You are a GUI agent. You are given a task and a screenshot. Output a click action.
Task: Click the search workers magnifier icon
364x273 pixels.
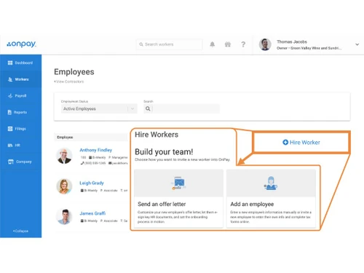tap(141, 44)
